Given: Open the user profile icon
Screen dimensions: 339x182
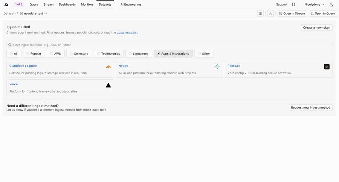Looking at the screenshot, I should [331, 4].
